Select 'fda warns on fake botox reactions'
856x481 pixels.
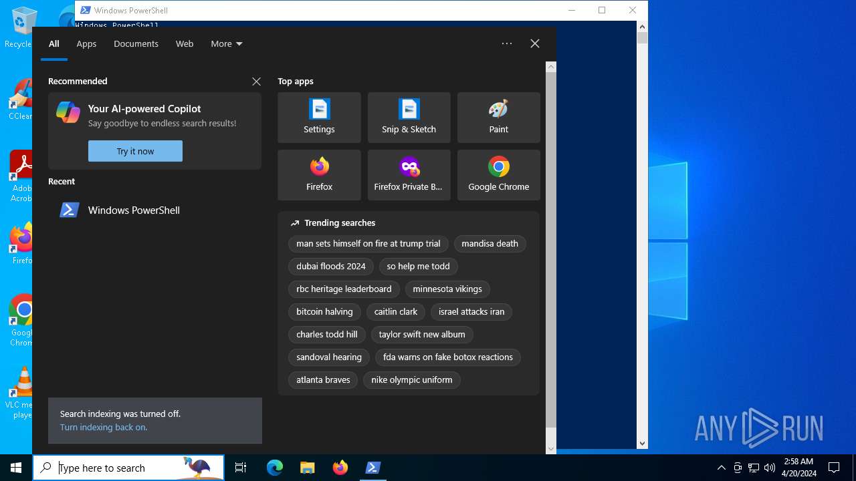(448, 357)
